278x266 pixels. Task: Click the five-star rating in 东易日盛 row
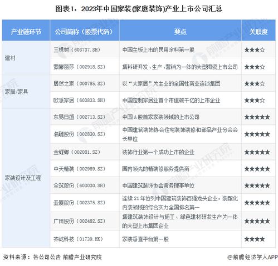click(257, 117)
